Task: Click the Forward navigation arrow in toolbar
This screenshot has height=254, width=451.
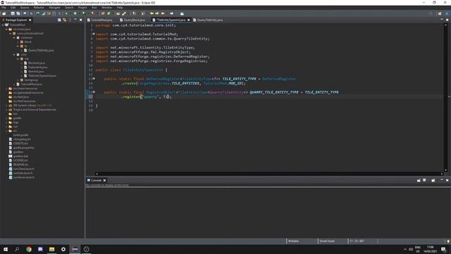Action: coord(172,13)
